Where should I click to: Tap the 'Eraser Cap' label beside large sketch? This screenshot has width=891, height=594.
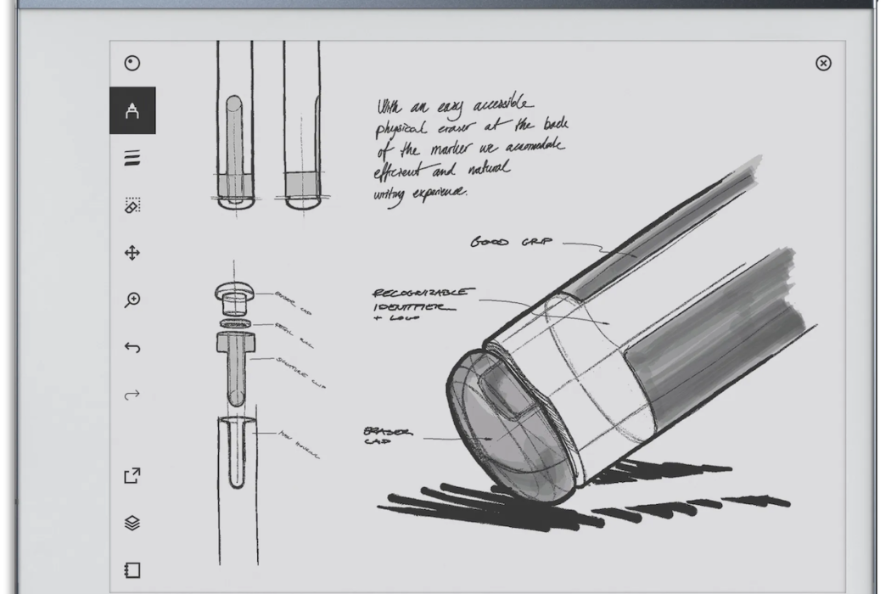click(x=387, y=435)
